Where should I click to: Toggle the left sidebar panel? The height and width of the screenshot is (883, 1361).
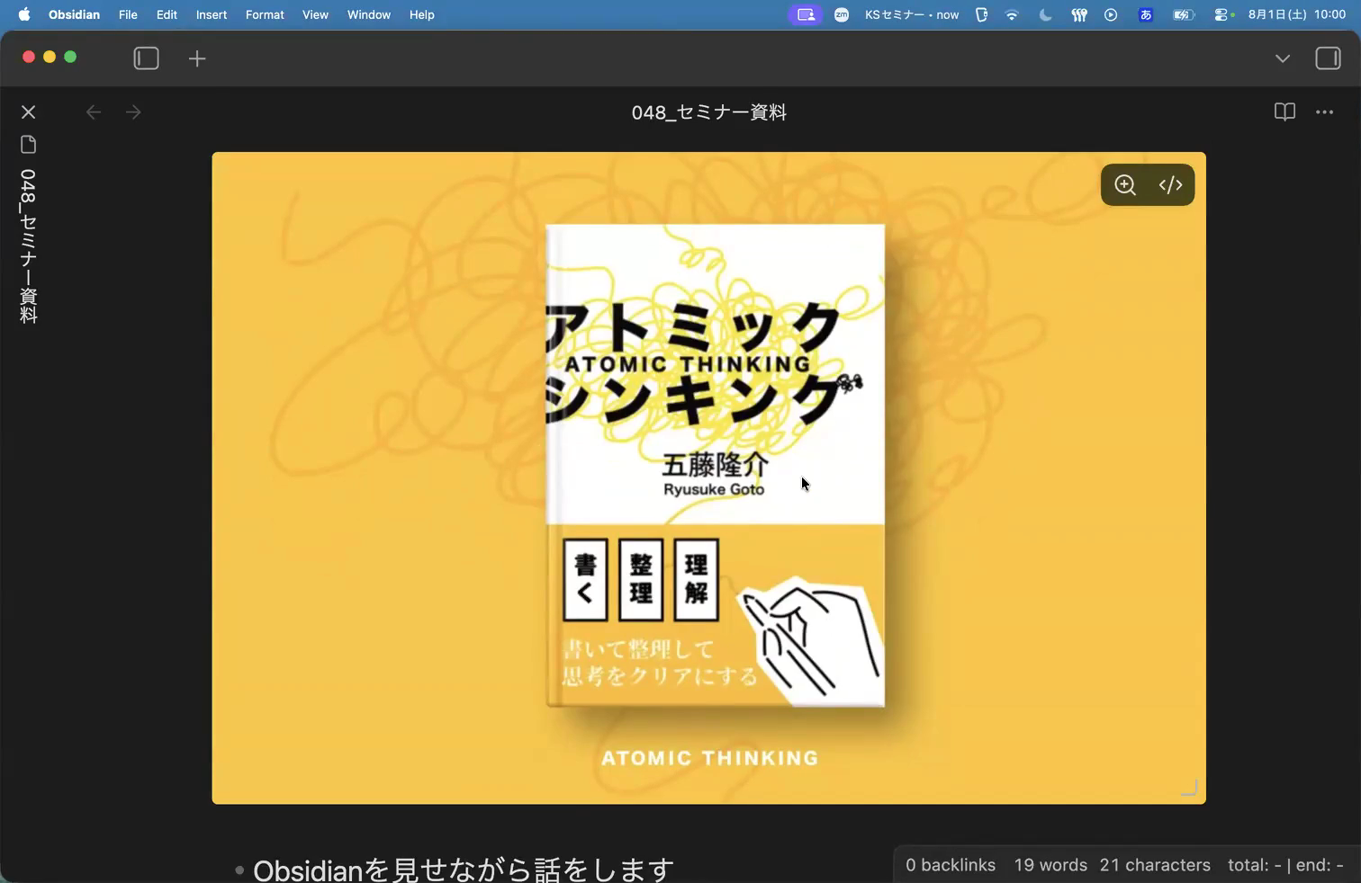[x=146, y=58]
